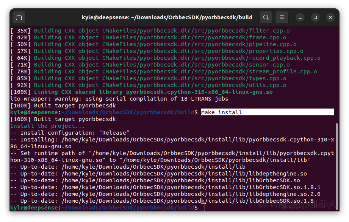Click the window title bar text
This screenshot has height=222, width=349.
point(167,17)
